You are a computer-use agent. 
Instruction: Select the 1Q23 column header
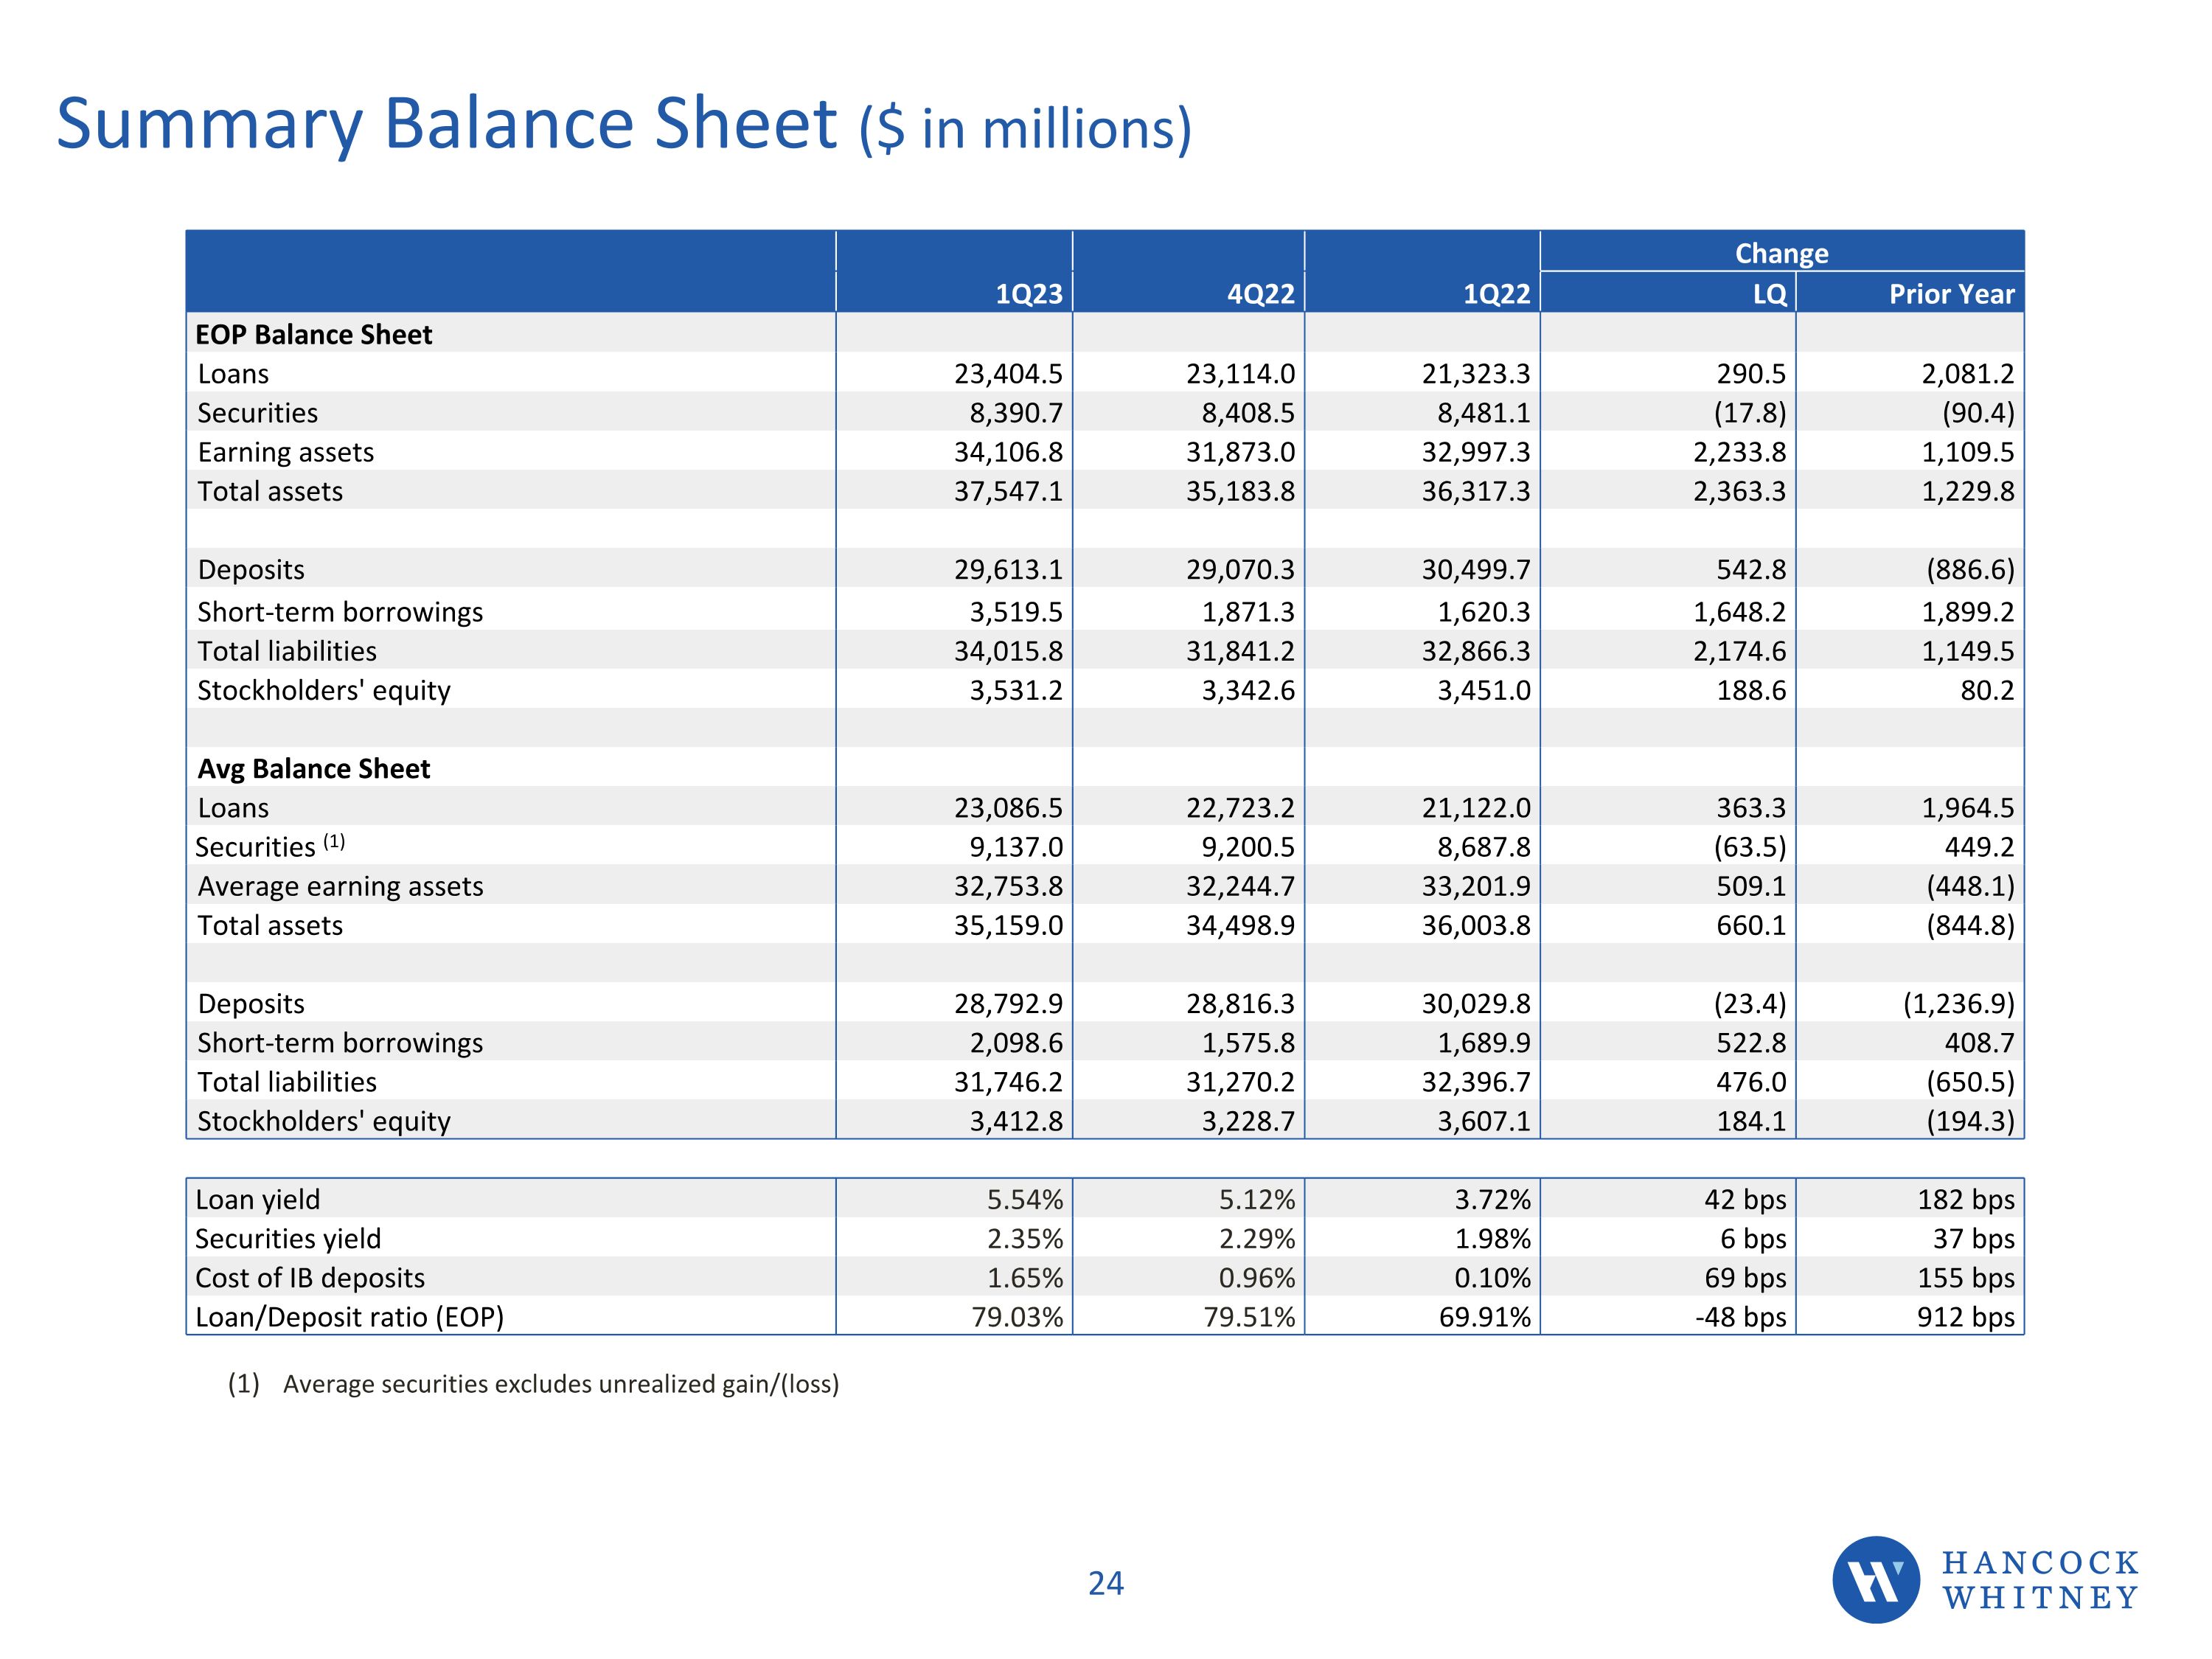pyautogui.click(x=1029, y=294)
